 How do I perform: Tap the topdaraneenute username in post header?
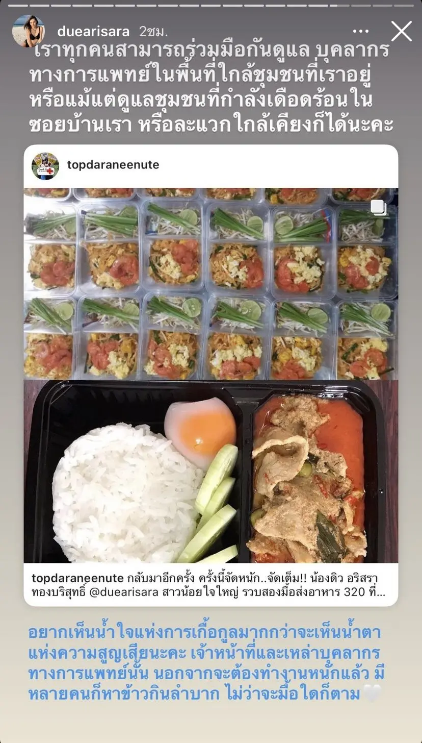pos(113,165)
